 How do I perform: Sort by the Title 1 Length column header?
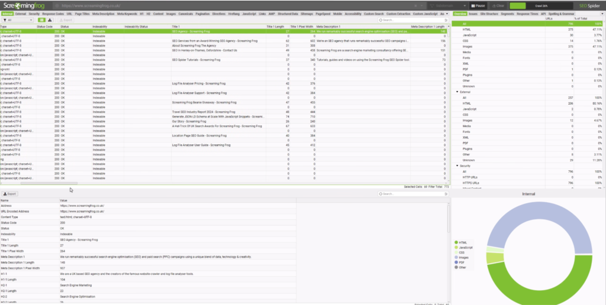[x=278, y=27]
